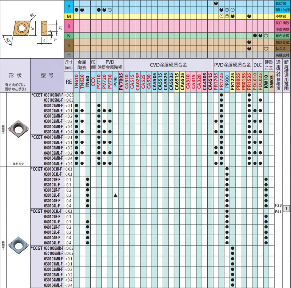
Task: Select the PV710 grade header
Action: (x=99, y=82)
